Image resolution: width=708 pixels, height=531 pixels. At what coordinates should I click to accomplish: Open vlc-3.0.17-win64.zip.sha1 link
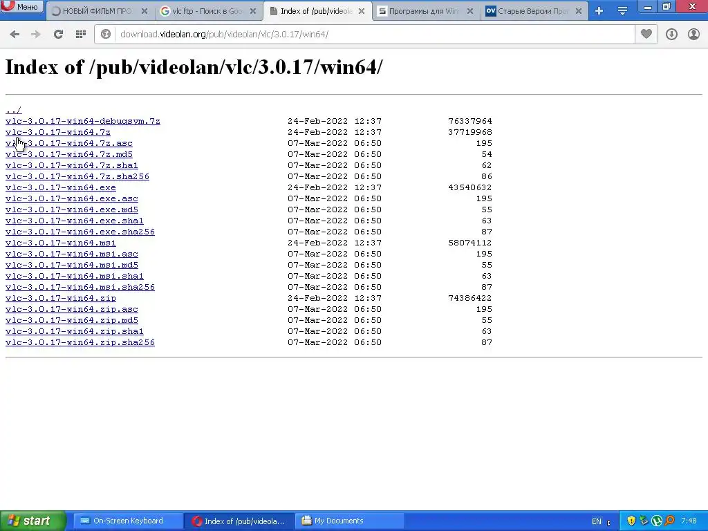pyautogui.click(x=75, y=331)
